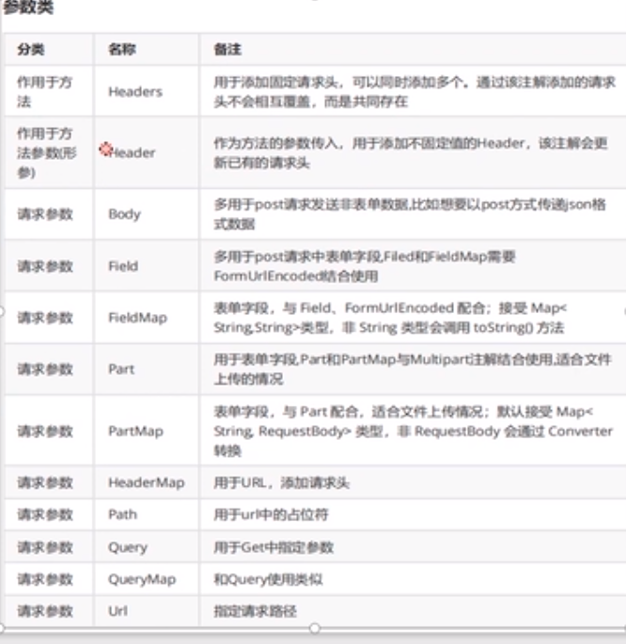Click the FieldMap description mentioning toString()

[390, 318]
